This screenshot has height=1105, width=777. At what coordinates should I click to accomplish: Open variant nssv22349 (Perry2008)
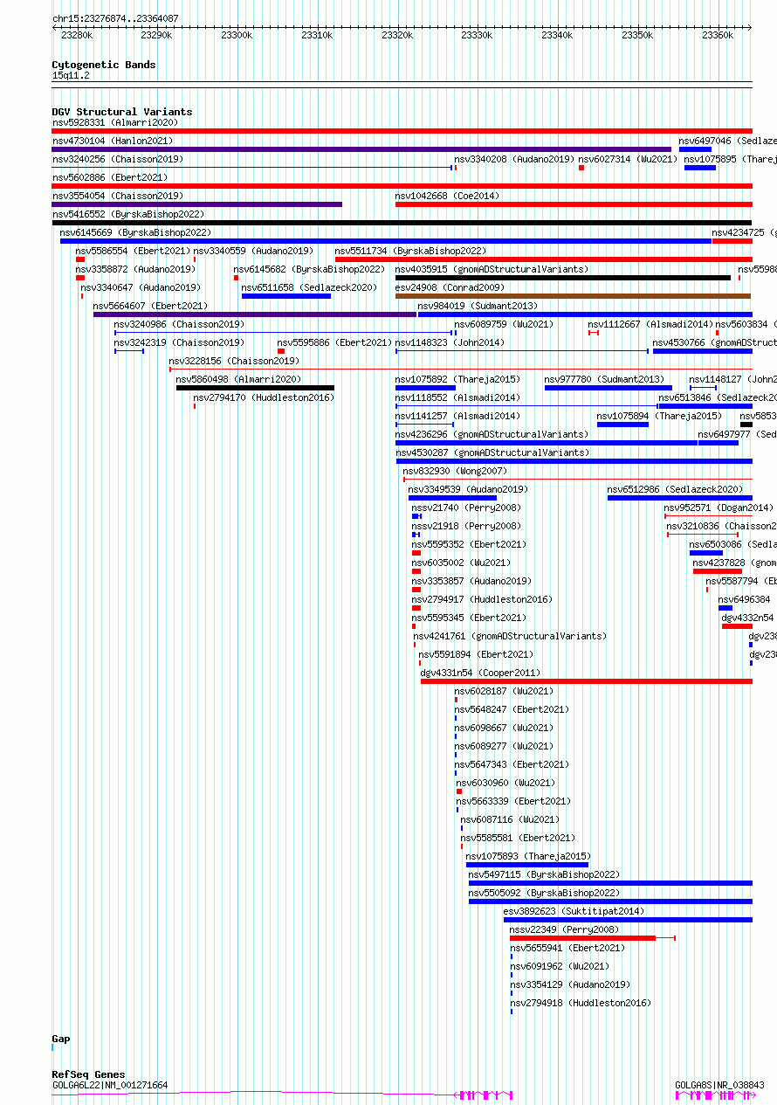pyautogui.click(x=564, y=929)
